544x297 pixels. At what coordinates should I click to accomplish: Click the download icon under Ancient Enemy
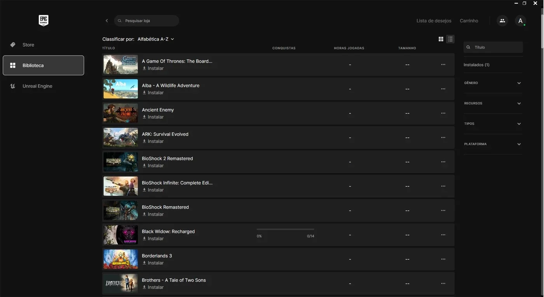coord(145,117)
